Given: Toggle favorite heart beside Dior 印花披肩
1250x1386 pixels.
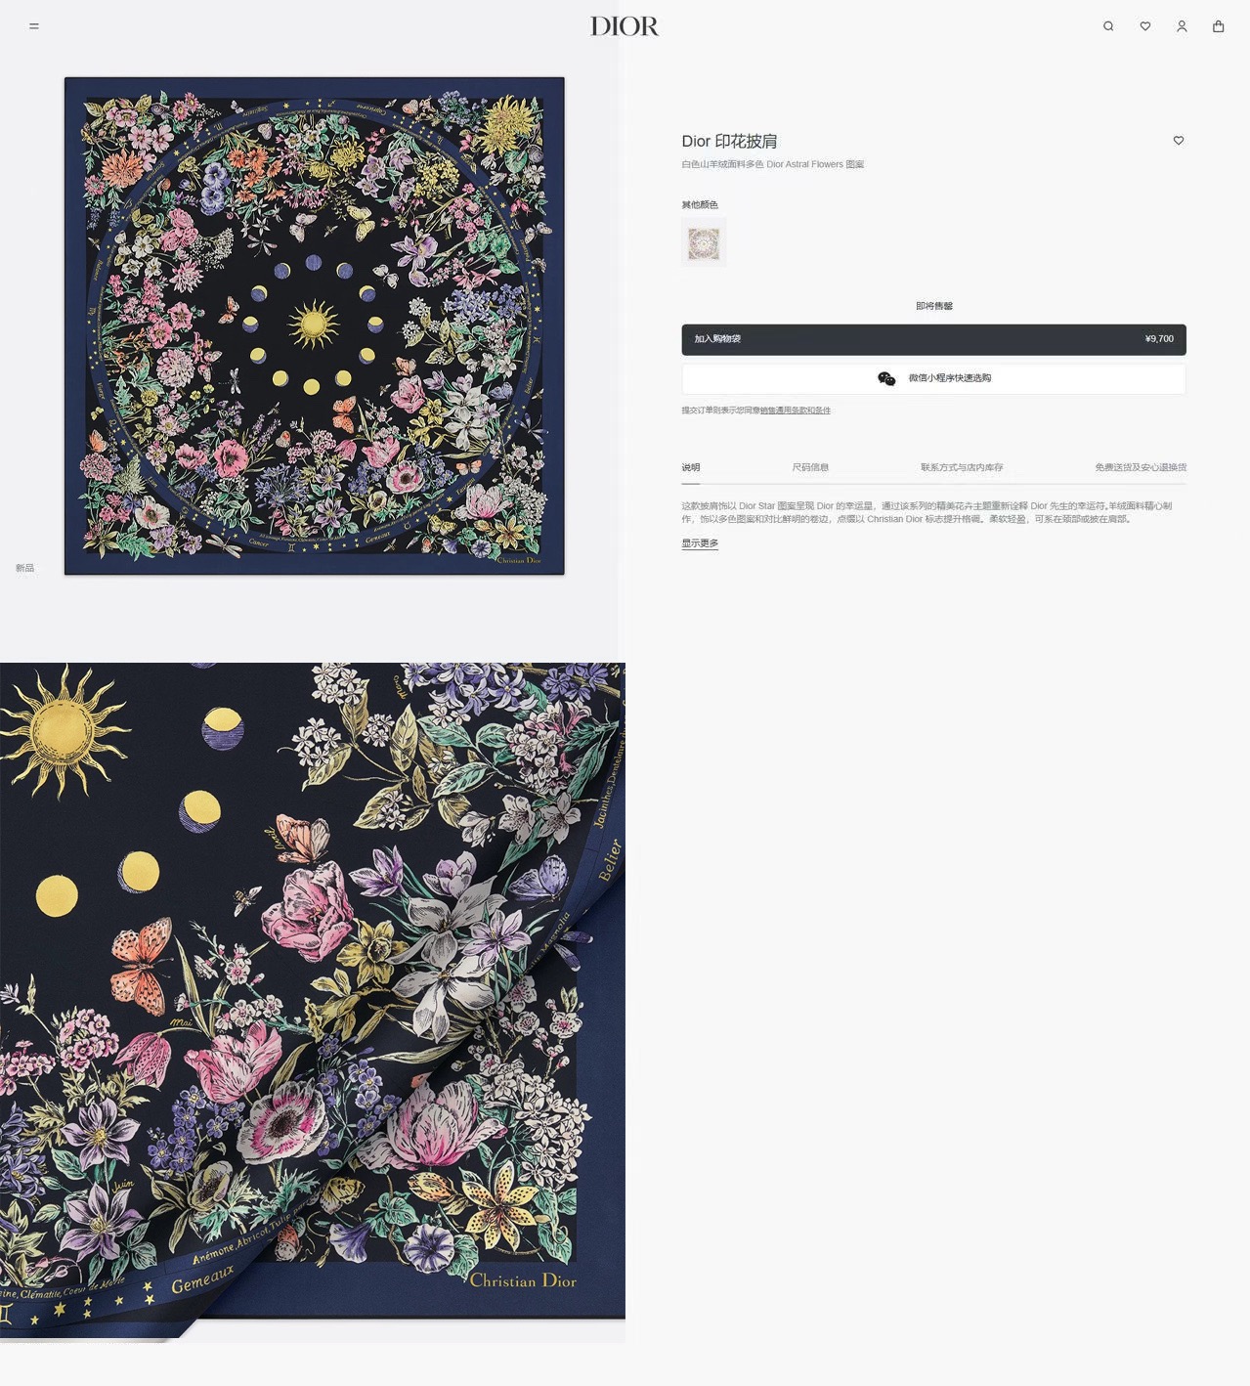Looking at the screenshot, I should click(1179, 141).
